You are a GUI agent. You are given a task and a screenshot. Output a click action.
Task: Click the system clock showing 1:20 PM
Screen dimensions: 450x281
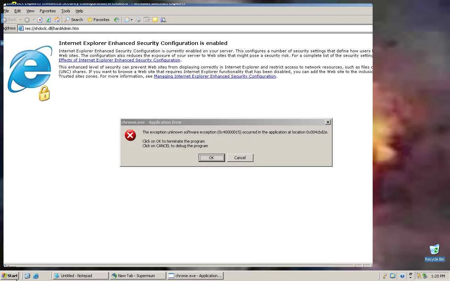tap(438, 276)
